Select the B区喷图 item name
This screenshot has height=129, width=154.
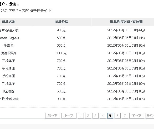coord(9,91)
